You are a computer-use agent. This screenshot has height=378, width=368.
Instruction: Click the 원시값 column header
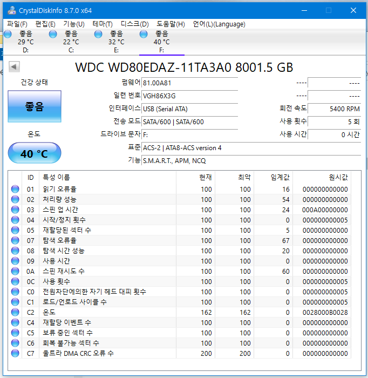click(x=322, y=178)
